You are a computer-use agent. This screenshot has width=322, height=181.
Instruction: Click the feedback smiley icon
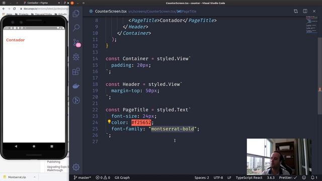click(304, 177)
